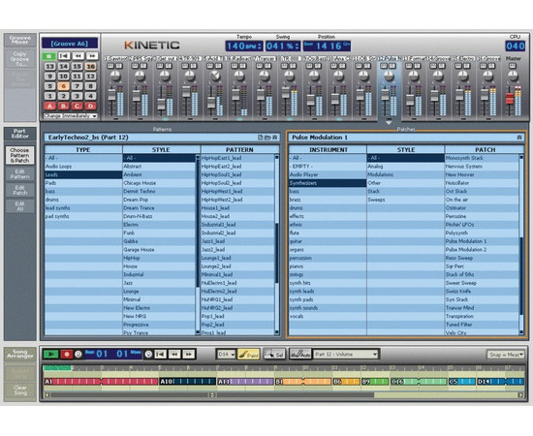Solo the highlighted channel 12 Pulse
The image size is (533, 436).
392,66
